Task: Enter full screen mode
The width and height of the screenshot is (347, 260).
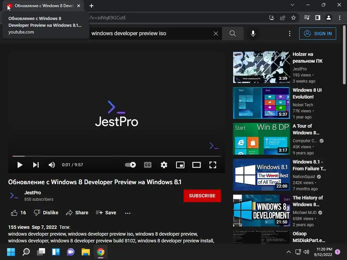Action: click(213, 165)
